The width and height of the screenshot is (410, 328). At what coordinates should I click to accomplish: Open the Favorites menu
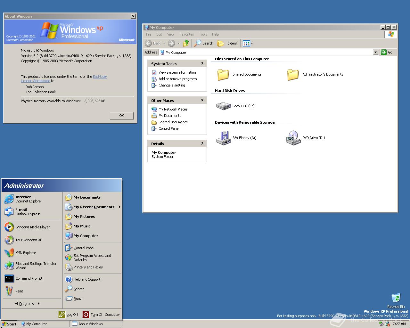point(186,34)
